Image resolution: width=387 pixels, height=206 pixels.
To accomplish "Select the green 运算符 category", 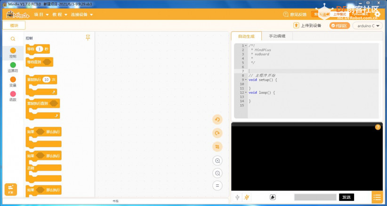I will (x=13, y=65).
